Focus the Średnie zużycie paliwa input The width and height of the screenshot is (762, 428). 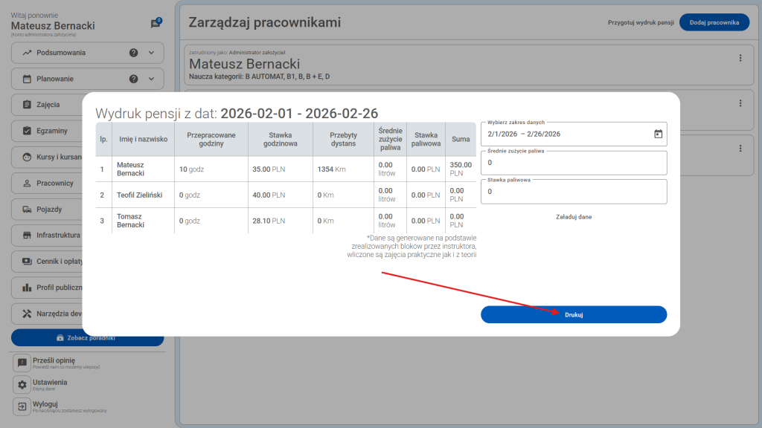[573, 162]
